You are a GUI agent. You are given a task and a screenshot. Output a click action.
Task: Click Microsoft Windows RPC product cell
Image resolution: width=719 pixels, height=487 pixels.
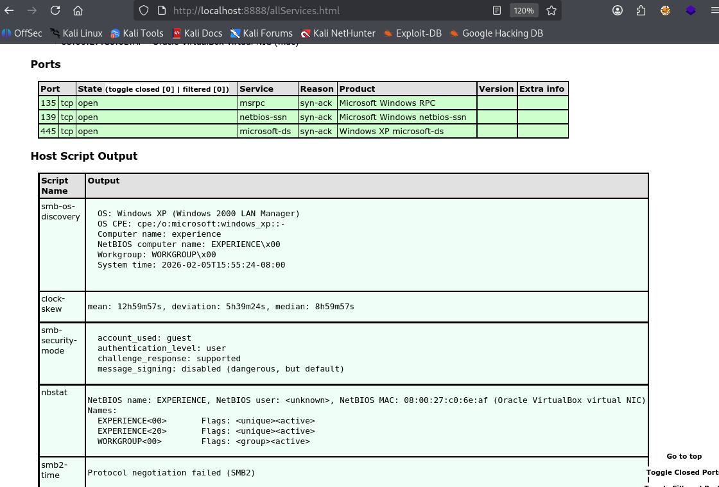407,103
